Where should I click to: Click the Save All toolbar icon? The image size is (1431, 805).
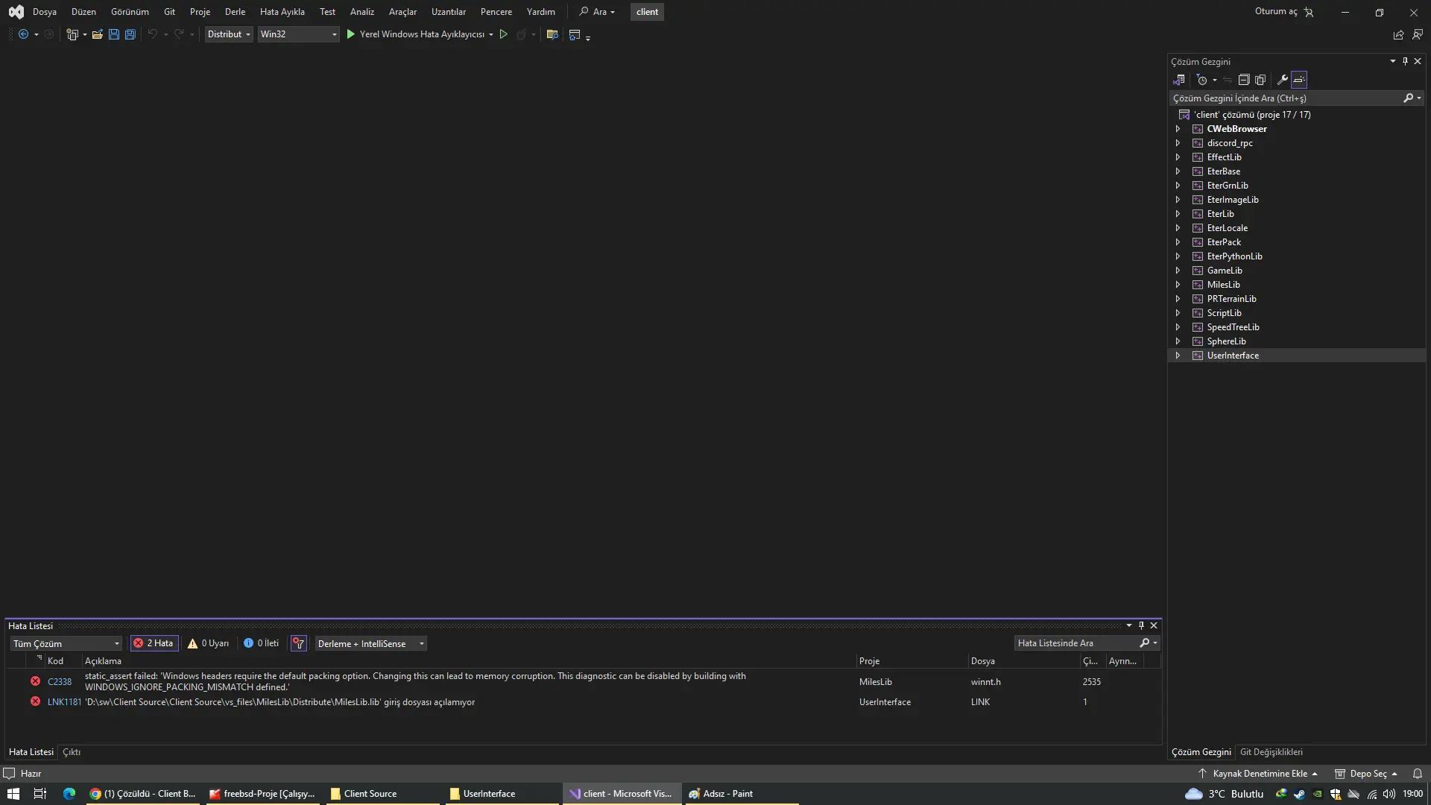[130, 34]
